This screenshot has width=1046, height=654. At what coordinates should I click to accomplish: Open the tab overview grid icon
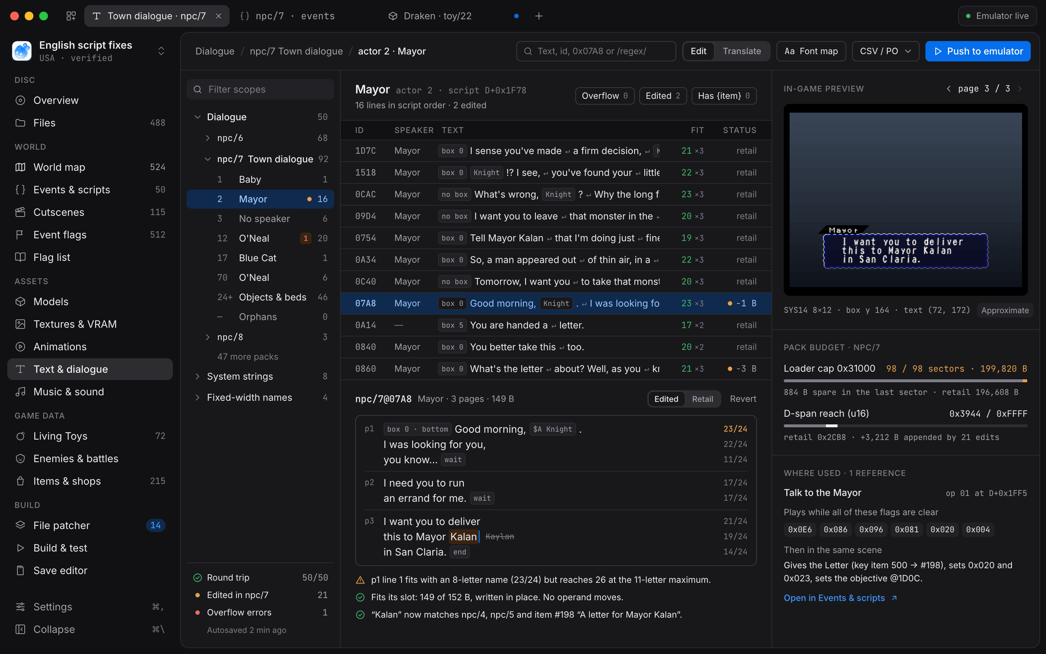point(71,16)
